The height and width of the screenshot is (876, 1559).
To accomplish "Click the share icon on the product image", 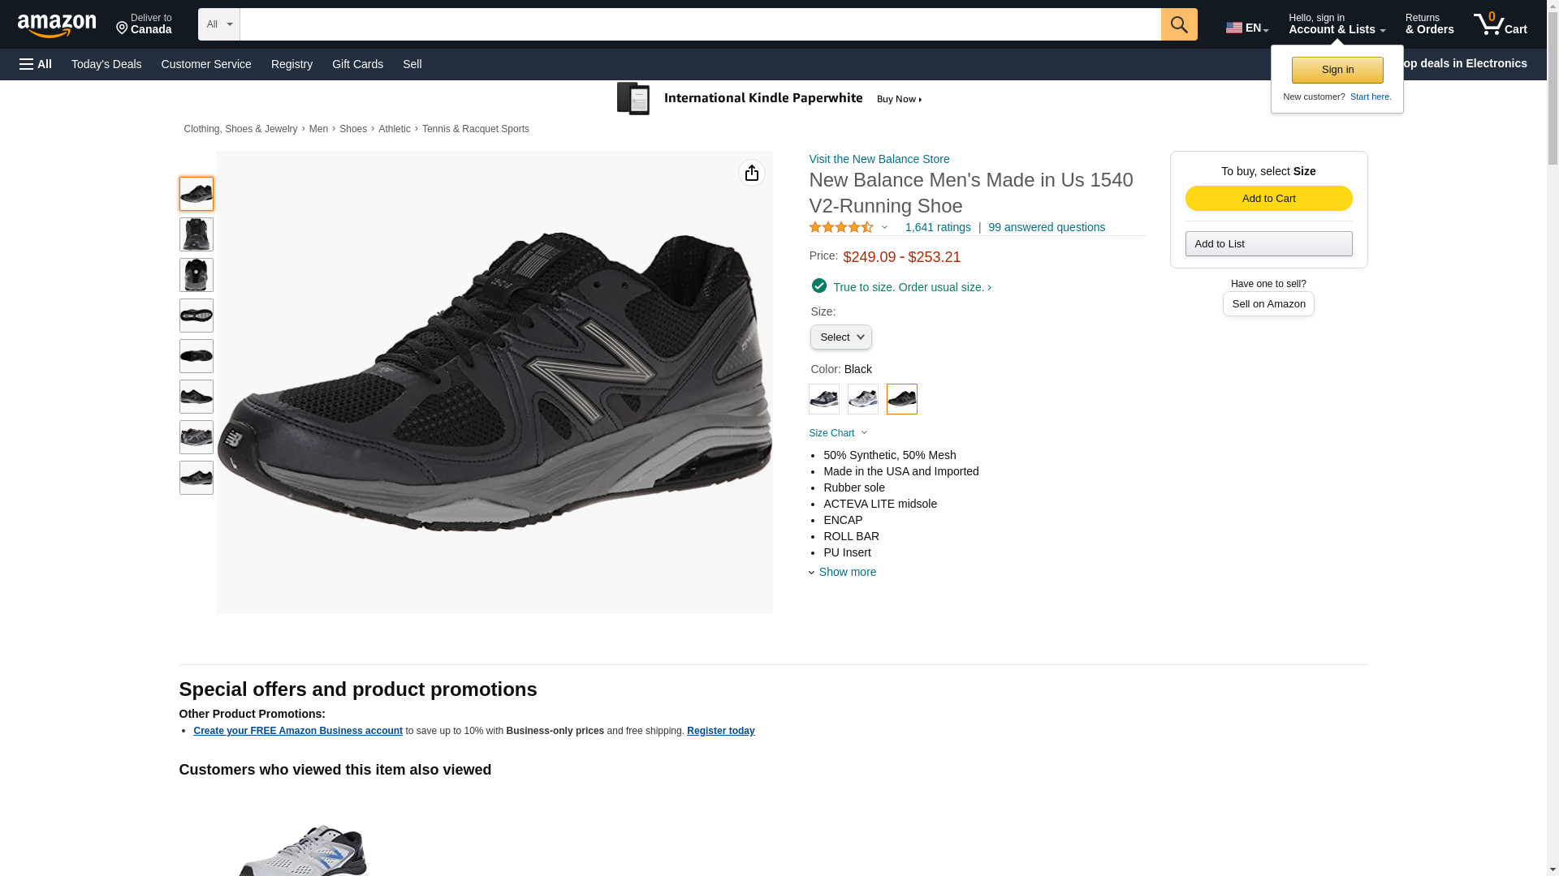I will [751, 173].
